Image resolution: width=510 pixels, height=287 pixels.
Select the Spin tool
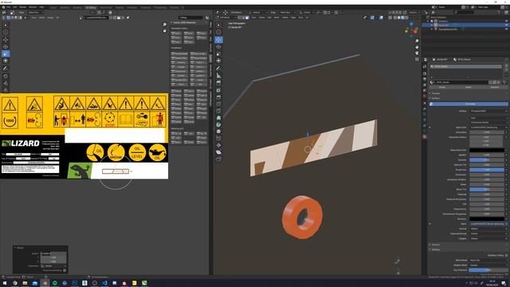218,124
